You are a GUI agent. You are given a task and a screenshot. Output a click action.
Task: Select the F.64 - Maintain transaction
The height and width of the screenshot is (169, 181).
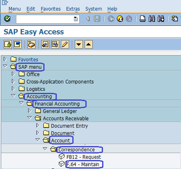(x=83, y=164)
